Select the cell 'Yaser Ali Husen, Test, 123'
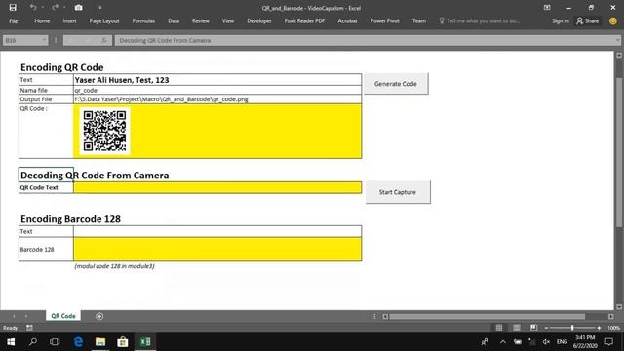Image resolution: width=624 pixels, height=351 pixels. coord(217,80)
